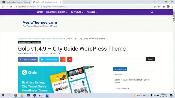Open the Photos app in taskbar

click(x=47, y=96)
